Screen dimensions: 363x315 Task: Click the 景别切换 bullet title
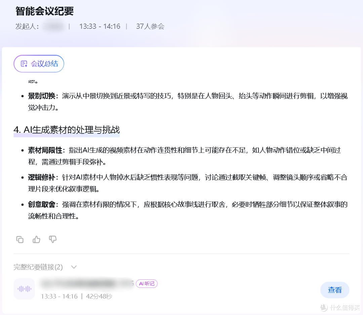click(42, 96)
